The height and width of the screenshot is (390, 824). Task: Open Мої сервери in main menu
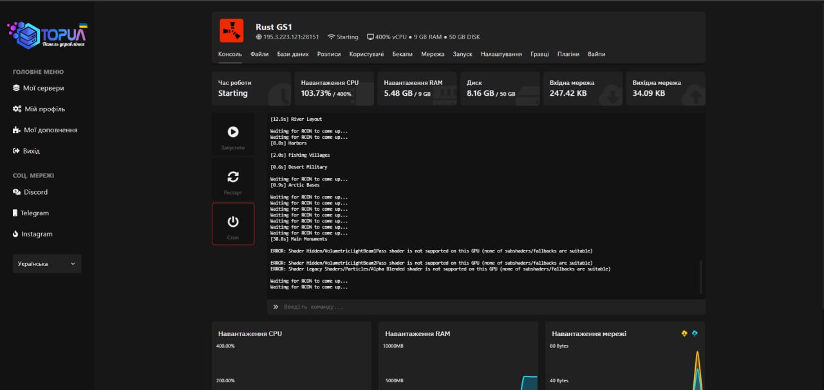pos(43,88)
